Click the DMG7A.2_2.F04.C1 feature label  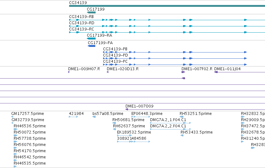coord(168,126)
